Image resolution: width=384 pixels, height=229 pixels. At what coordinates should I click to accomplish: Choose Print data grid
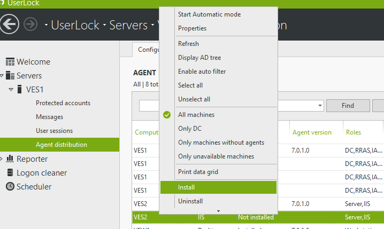(198, 172)
